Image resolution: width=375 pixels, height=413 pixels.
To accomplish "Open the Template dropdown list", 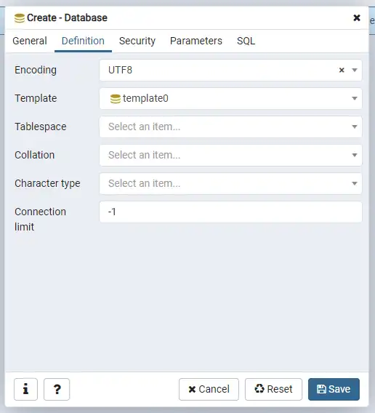I will coord(230,98).
